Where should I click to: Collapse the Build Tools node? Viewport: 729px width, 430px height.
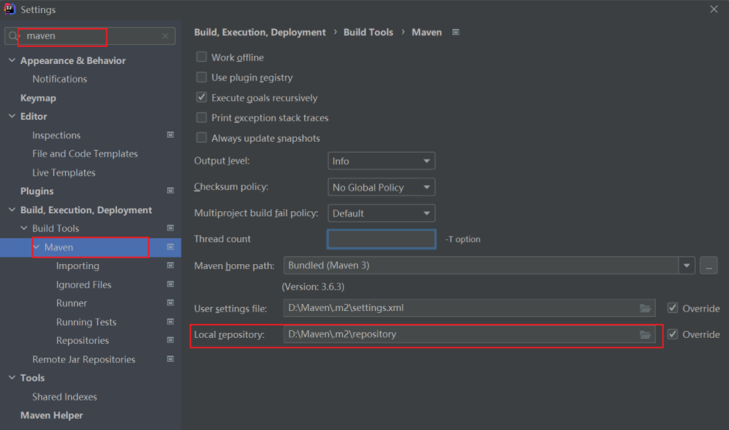pyautogui.click(x=24, y=228)
